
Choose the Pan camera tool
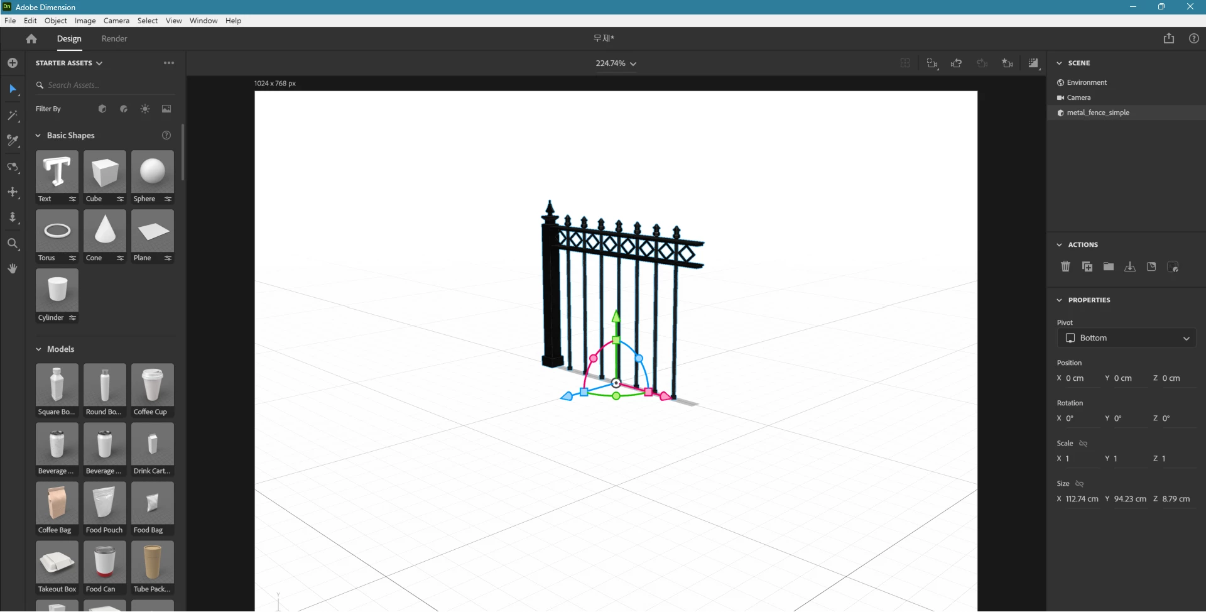coord(13,192)
